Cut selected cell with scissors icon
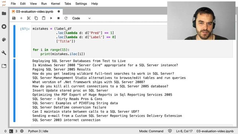238x134 pixels. pyautogui.click(x=29, y=18)
